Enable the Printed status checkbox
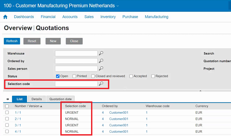The height and width of the screenshot is (136, 231). (74, 76)
